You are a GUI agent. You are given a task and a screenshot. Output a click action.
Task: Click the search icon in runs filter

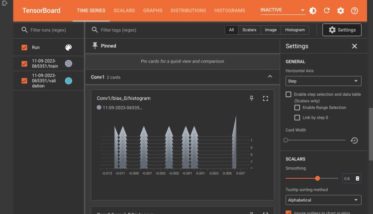pos(24,30)
